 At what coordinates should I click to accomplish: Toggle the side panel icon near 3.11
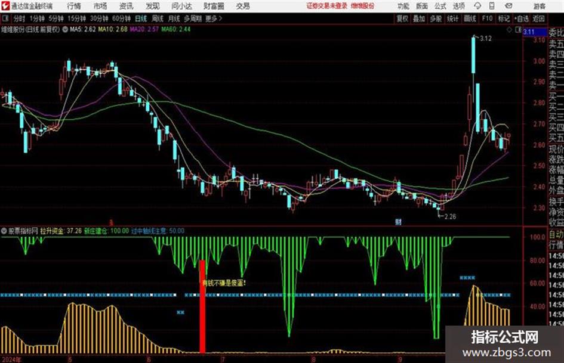pos(518,30)
